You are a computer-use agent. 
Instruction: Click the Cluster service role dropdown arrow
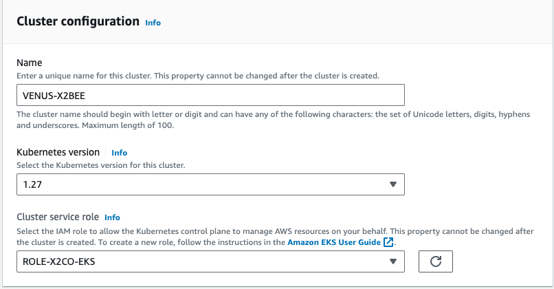coord(392,261)
